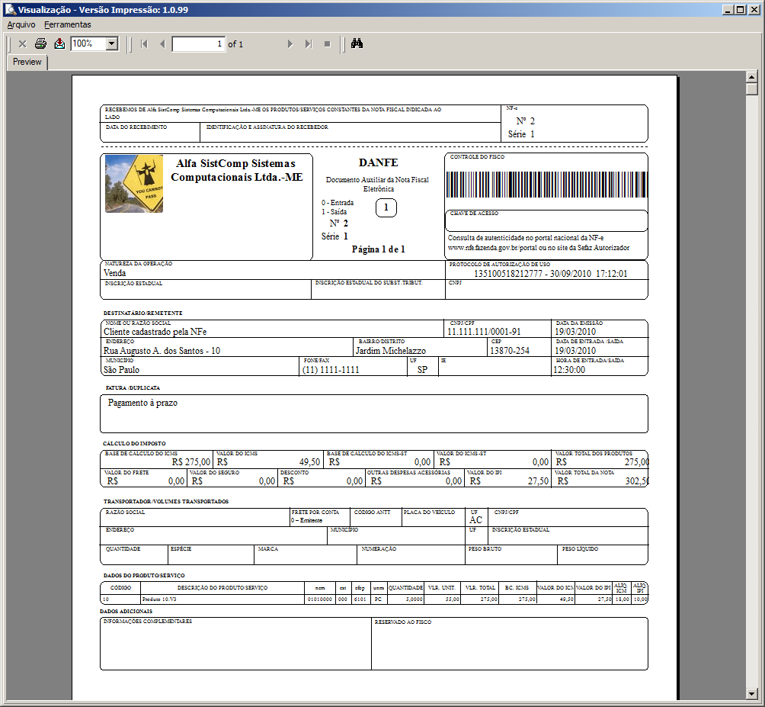Click the 'CHAVE DE ACESSO' field label
The height and width of the screenshot is (707, 765).
tap(474, 214)
